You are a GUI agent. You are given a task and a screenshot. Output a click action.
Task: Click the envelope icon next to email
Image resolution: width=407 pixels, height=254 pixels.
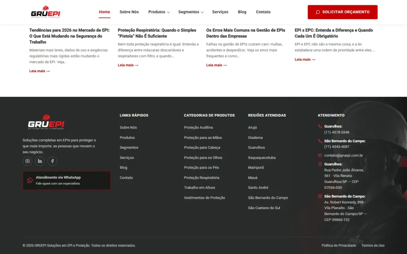click(x=320, y=155)
